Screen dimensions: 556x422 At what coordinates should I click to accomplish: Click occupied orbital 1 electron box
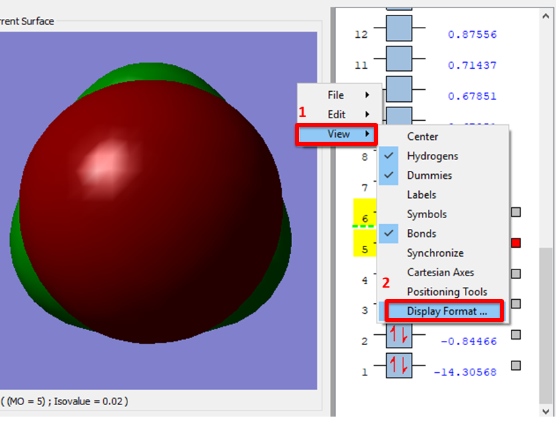point(399,366)
